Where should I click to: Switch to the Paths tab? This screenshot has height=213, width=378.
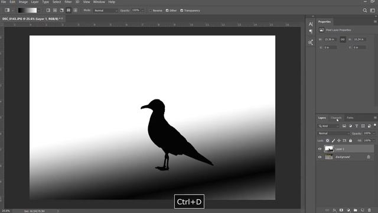350,118
